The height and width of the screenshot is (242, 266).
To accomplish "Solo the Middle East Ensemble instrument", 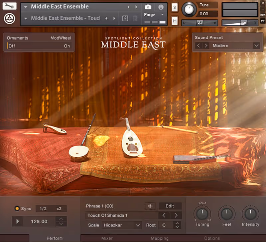I will 174,7.
